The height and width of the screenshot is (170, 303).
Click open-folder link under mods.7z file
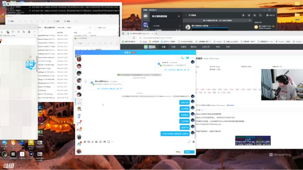172,70
